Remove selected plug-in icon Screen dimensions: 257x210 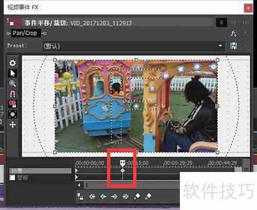(x=246, y=33)
